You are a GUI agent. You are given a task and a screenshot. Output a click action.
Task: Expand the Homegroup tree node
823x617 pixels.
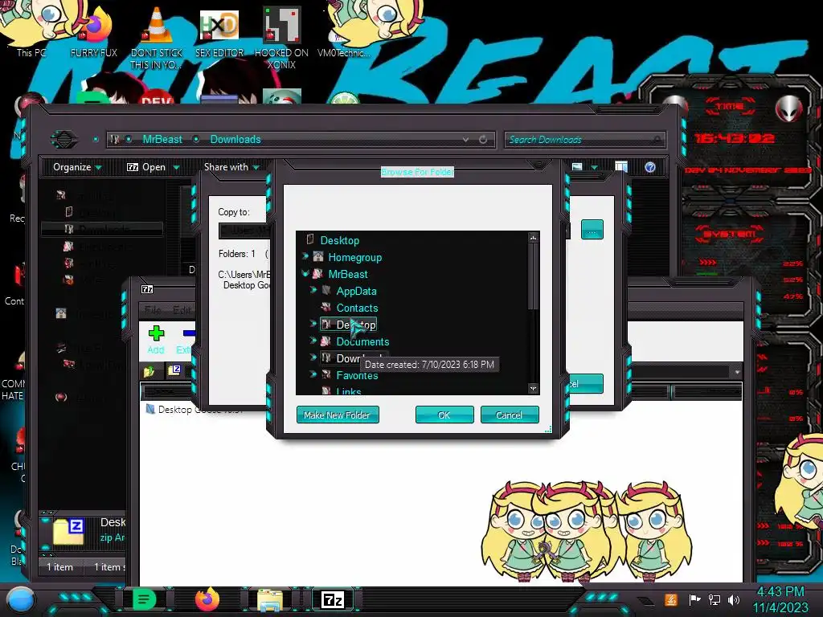coord(305,256)
